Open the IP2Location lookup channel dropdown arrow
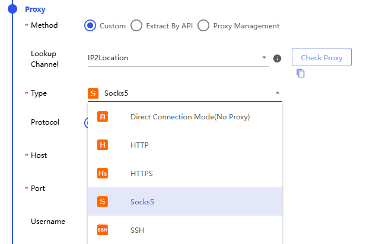The height and width of the screenshot is (244, 376). point(264,57)
